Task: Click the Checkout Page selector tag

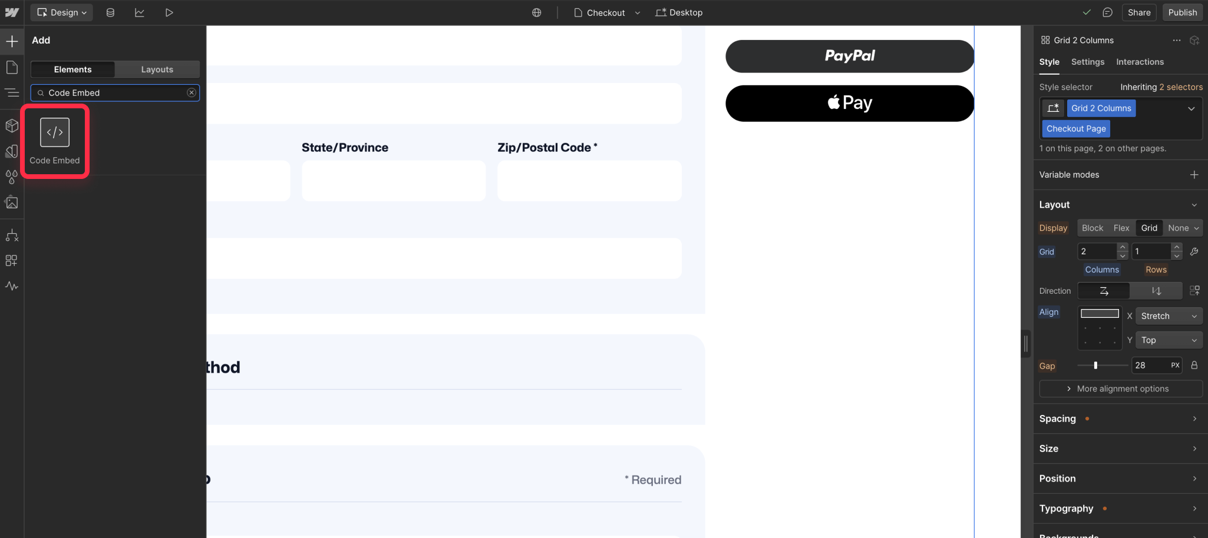Action: pyautogui.click(x=1076, y=128)
